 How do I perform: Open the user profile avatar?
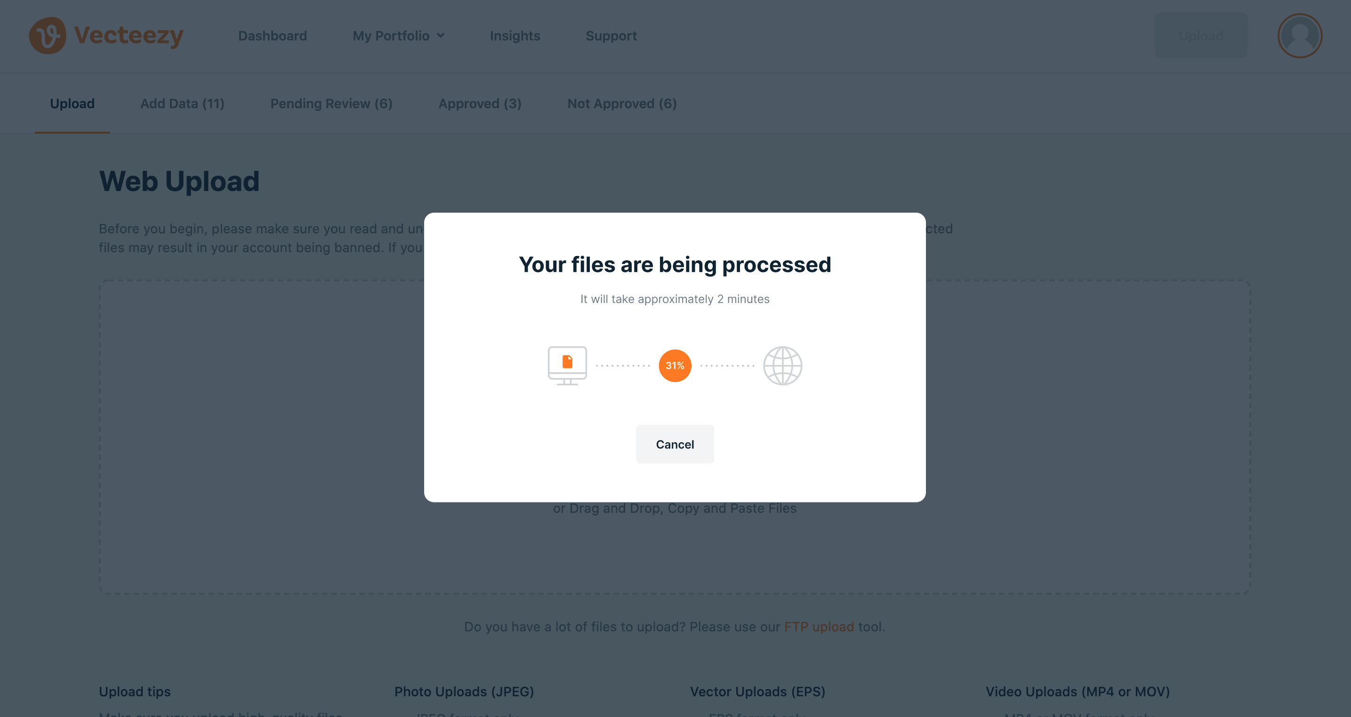(1300, 36)
